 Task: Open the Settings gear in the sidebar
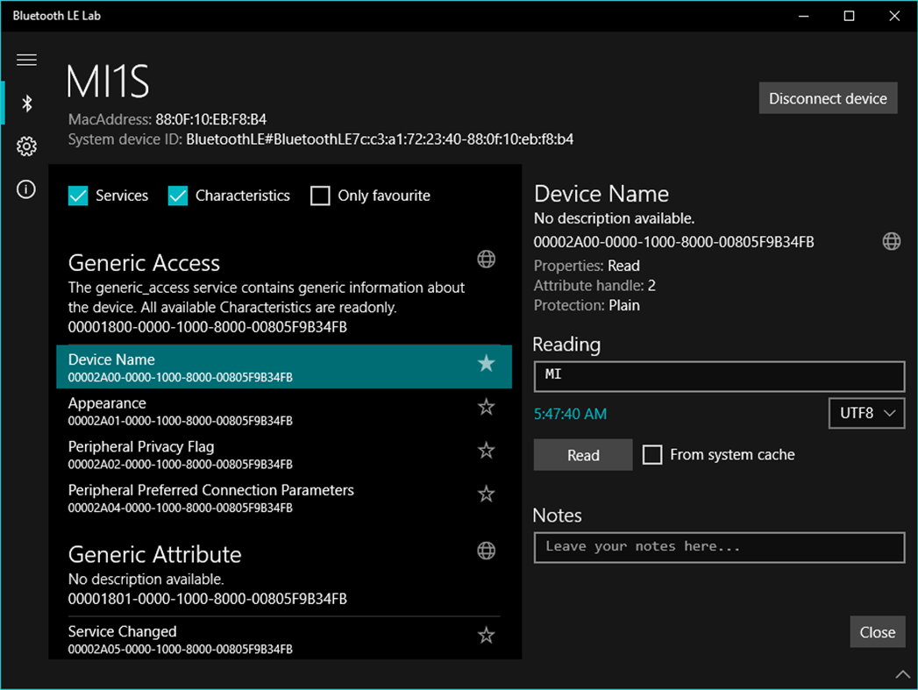point(25,146)
